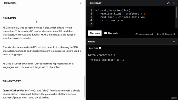Click the code editor vertical scrollbar
Screen dimensions: 178x100
pos(177,12)
